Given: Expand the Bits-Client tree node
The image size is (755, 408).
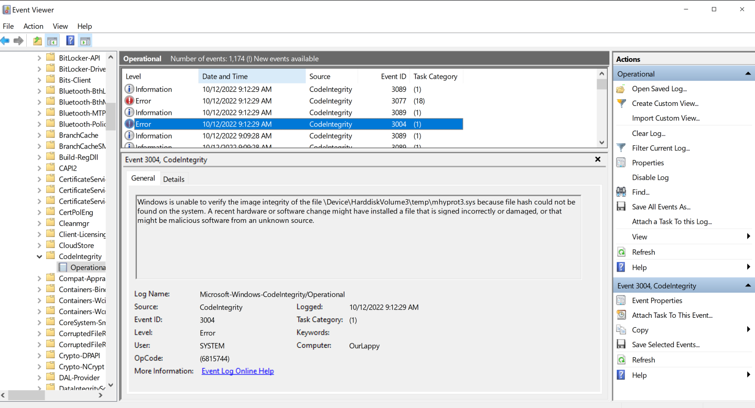Looking at the screenshot, I should pos(39,80).
